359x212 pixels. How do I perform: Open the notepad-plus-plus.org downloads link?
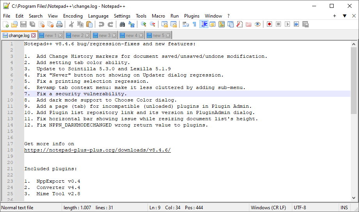pyautogui.click(x=98, y=150)
